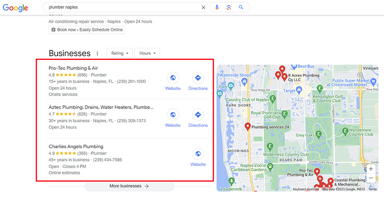
Task: Zoom in on the map with plus
Action: (371, 169)
